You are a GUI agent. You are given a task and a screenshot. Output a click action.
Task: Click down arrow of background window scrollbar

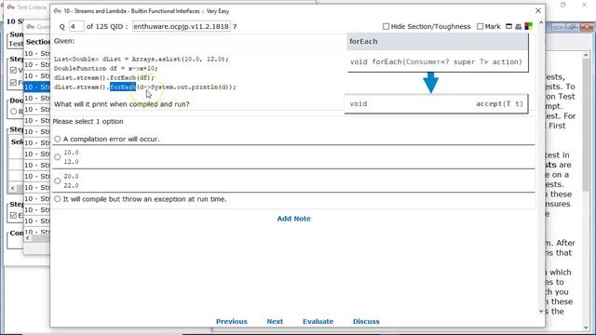click(586, 327)
